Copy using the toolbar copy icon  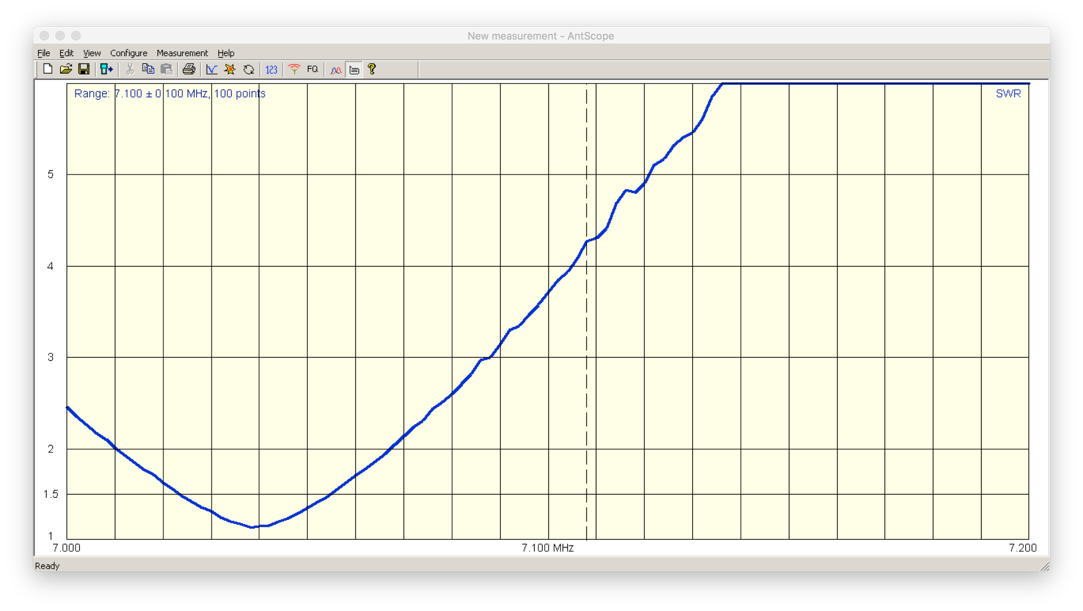[148, 69]
